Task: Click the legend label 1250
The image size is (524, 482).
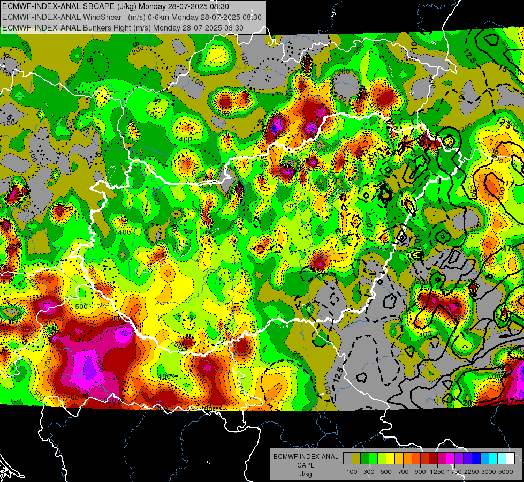Action: (437, 472)
